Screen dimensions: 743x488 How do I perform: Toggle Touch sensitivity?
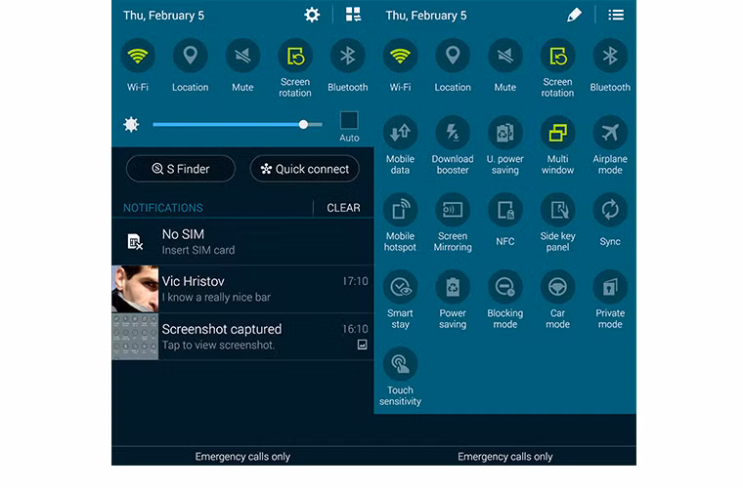tap(400, 364)
